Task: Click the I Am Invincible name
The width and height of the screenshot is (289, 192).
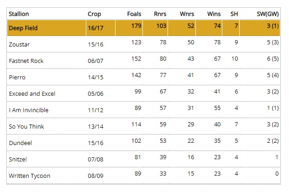Action: [x=28, y=110]
